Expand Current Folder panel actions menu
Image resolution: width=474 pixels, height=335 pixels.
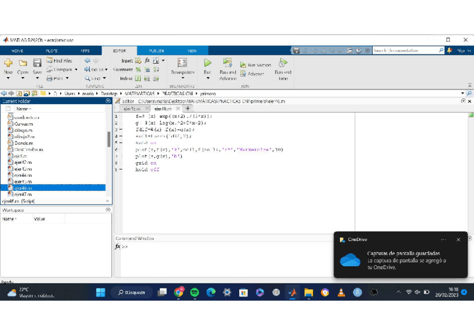pos(108,101)
